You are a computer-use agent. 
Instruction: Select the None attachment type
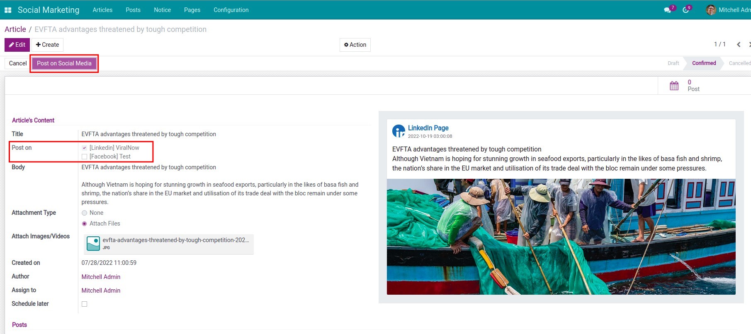[85, 213]
